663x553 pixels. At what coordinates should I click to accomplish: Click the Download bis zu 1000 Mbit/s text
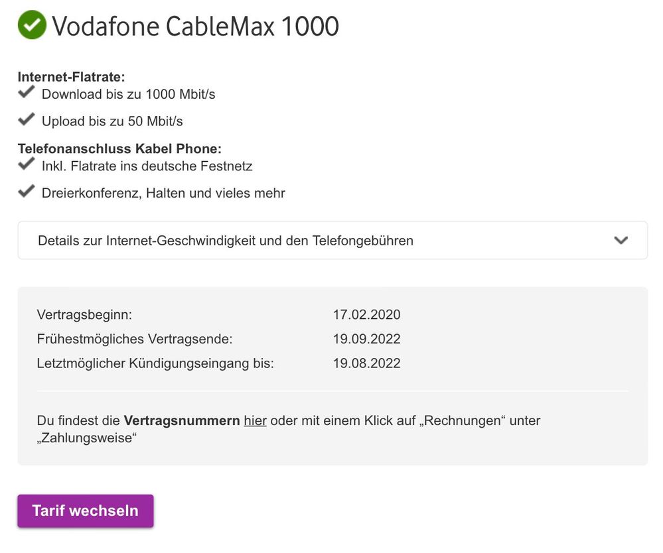pyautogui.click(x=128, y=94)
